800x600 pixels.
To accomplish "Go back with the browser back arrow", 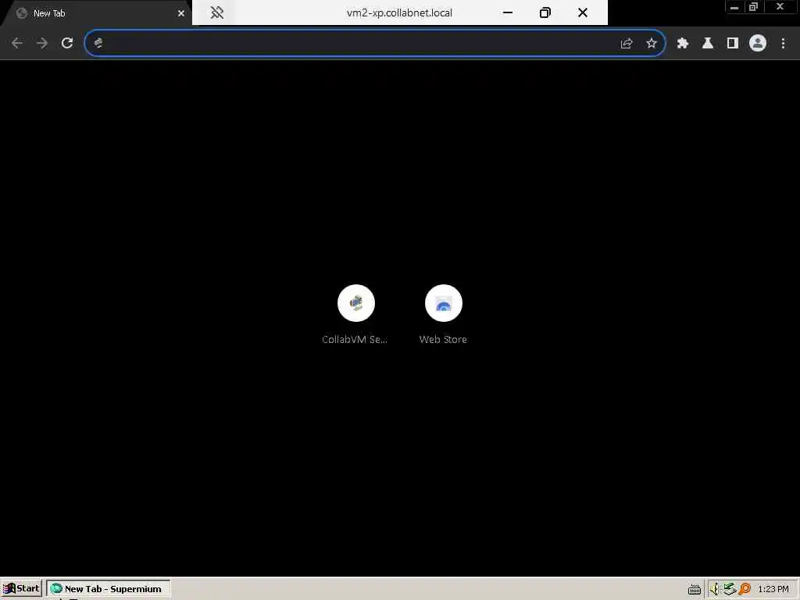I will click(17, 44).
